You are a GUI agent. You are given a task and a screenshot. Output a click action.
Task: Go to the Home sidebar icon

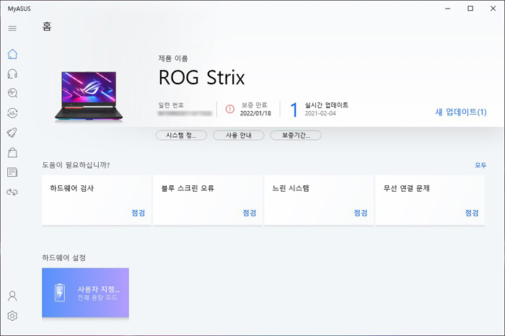pos(12,54)
